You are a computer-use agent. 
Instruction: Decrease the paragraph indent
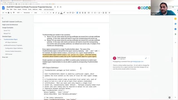tap(103, 13)
